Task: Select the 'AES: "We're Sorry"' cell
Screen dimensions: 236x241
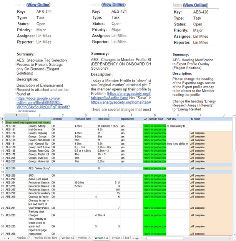Action: click(x=40, y=169)
